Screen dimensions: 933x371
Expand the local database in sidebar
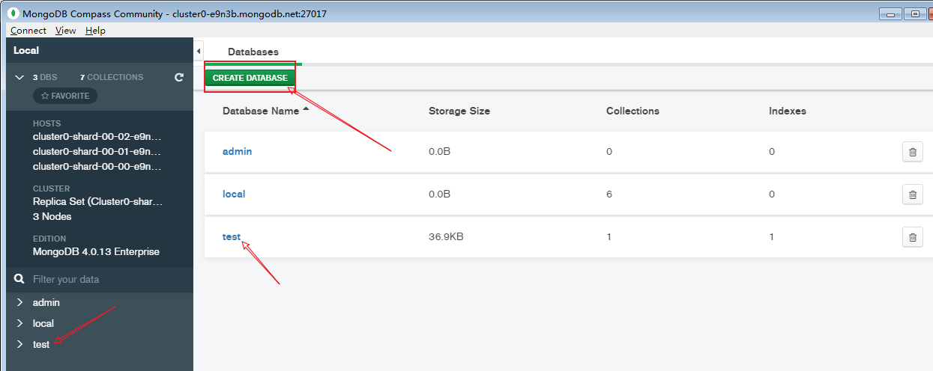click(20, 324)
